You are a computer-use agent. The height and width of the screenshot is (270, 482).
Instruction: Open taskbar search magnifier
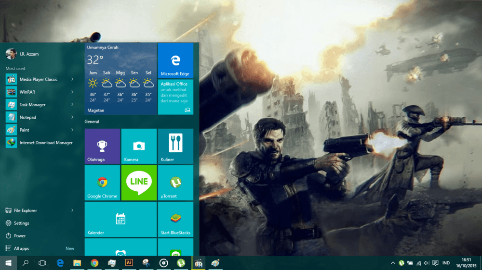(x=25, y=263)
